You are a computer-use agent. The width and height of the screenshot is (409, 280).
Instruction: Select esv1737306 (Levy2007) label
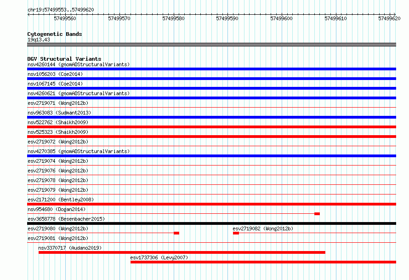pos(159,257)
